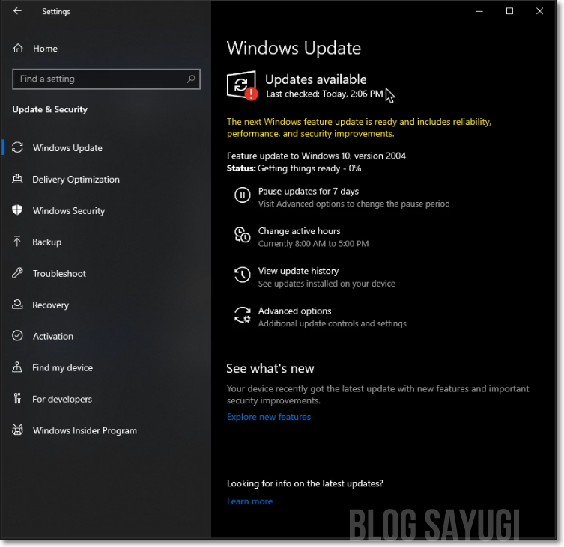564x547 pixels.
Task: Click the Explore new features link
Action: click(269, 417)
